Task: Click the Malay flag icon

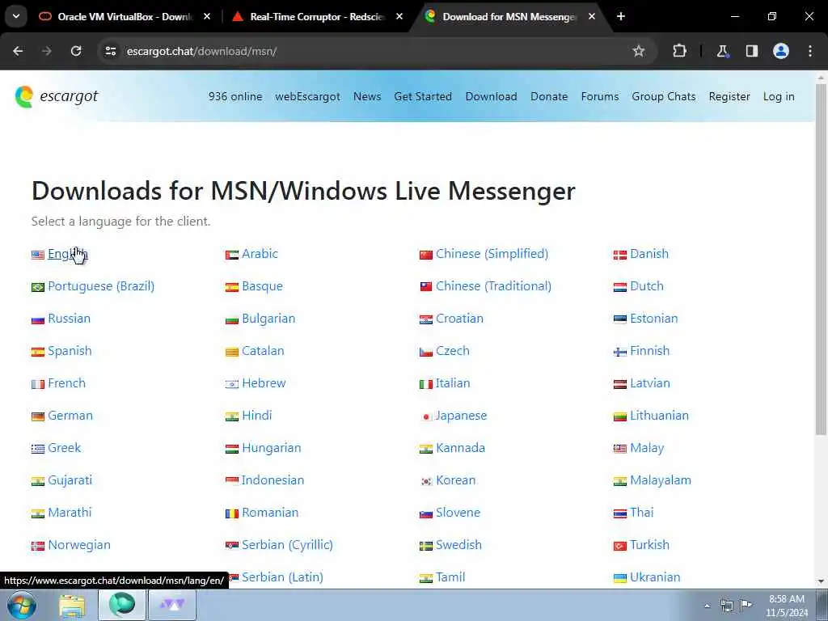Action: [620, 449]
